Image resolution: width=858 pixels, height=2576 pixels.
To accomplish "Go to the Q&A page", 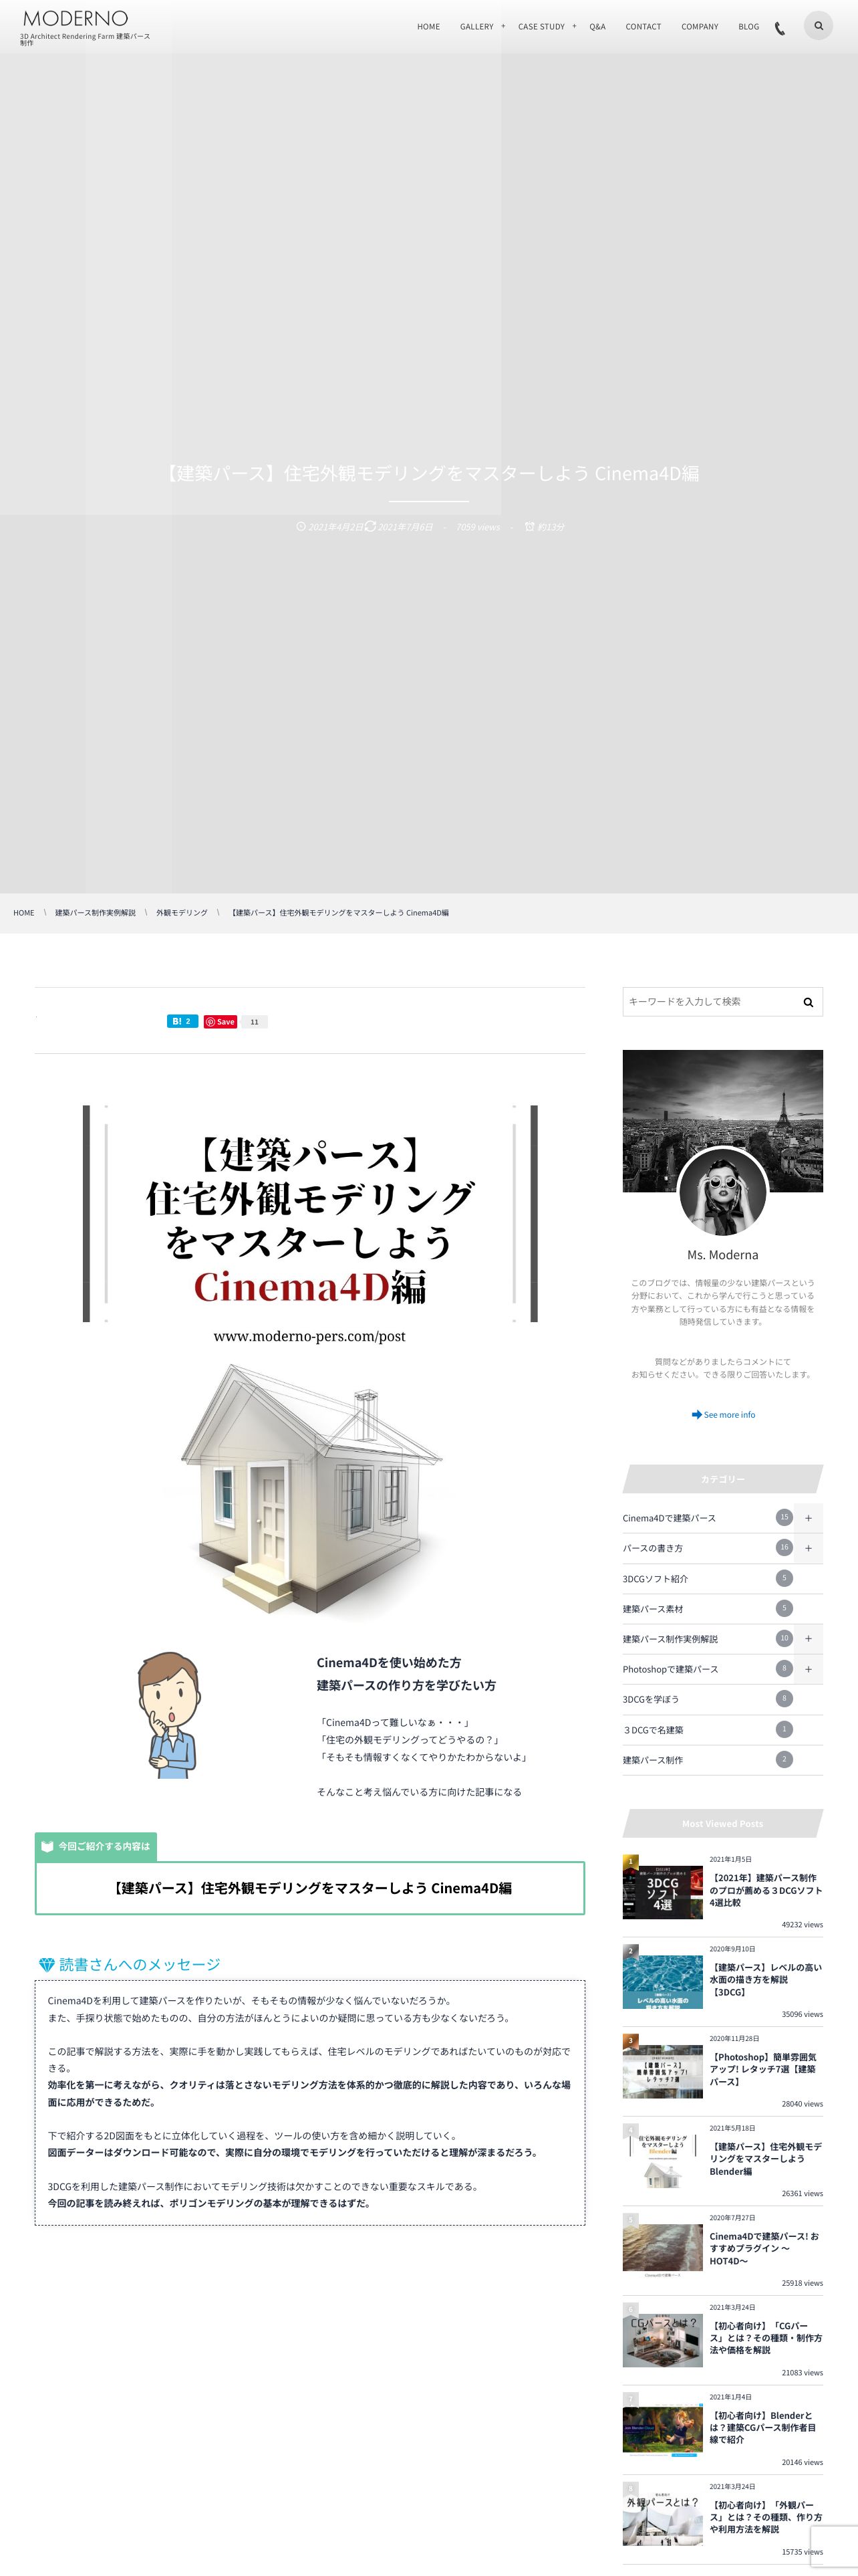I will pyautogui.click(x=597, y=27).
